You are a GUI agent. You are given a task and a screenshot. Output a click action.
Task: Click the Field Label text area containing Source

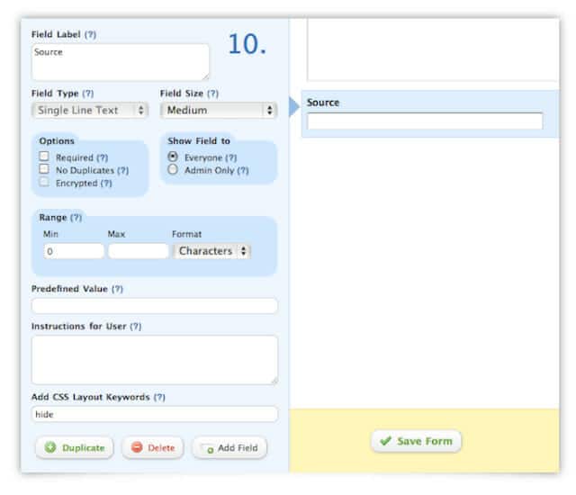coord(121,62)
